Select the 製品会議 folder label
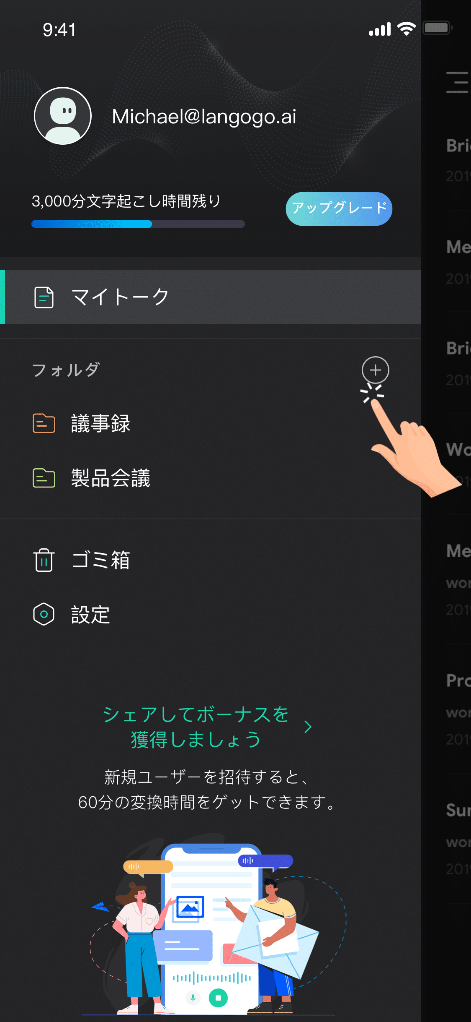 (x=111, y=478)
